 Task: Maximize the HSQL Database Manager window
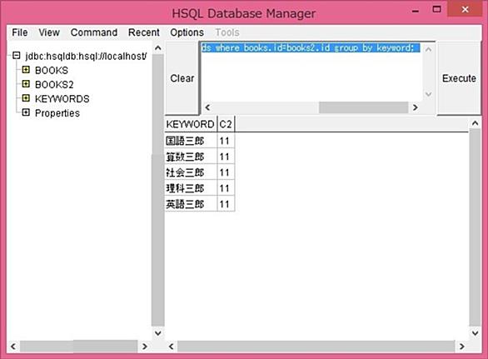click(x=437, y=10)
